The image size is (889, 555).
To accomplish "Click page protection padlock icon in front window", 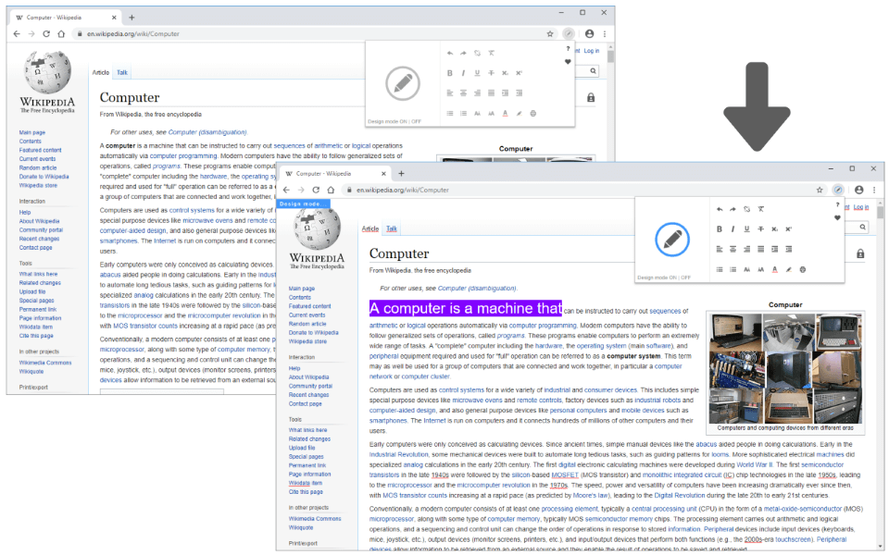I will pyautogui.click(x=860, y=253).
